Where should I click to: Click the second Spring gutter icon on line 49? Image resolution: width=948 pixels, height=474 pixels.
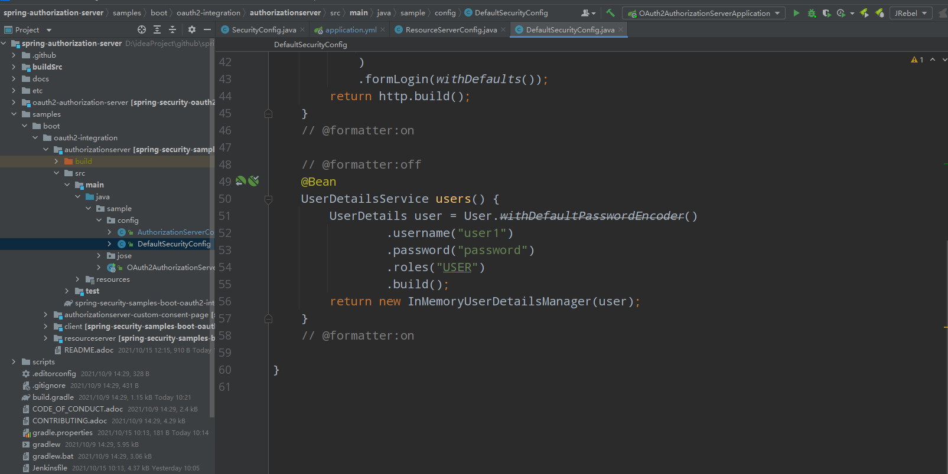(x=254, y=181)
